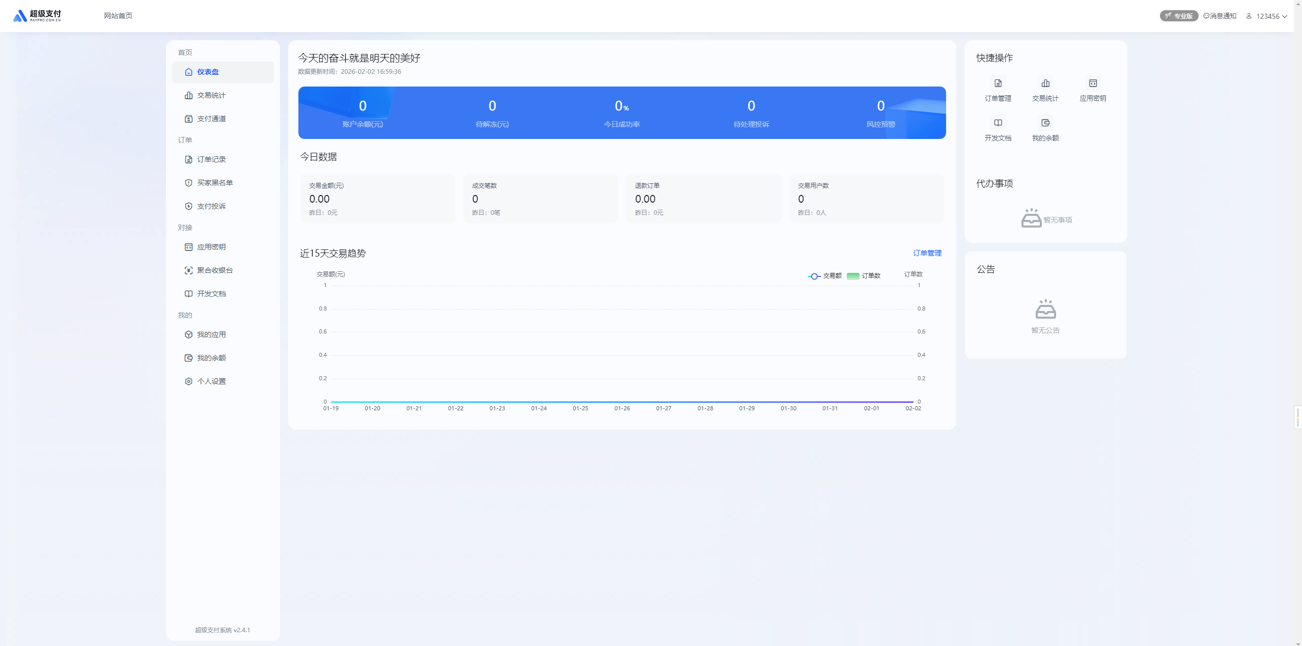Click the 专业版 rocket badge
The width and height of the screenshot is (1302, 646).
point(1178,16)
